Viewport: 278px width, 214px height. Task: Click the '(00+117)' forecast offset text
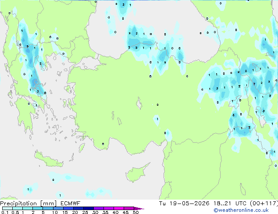tap(264, 204)
